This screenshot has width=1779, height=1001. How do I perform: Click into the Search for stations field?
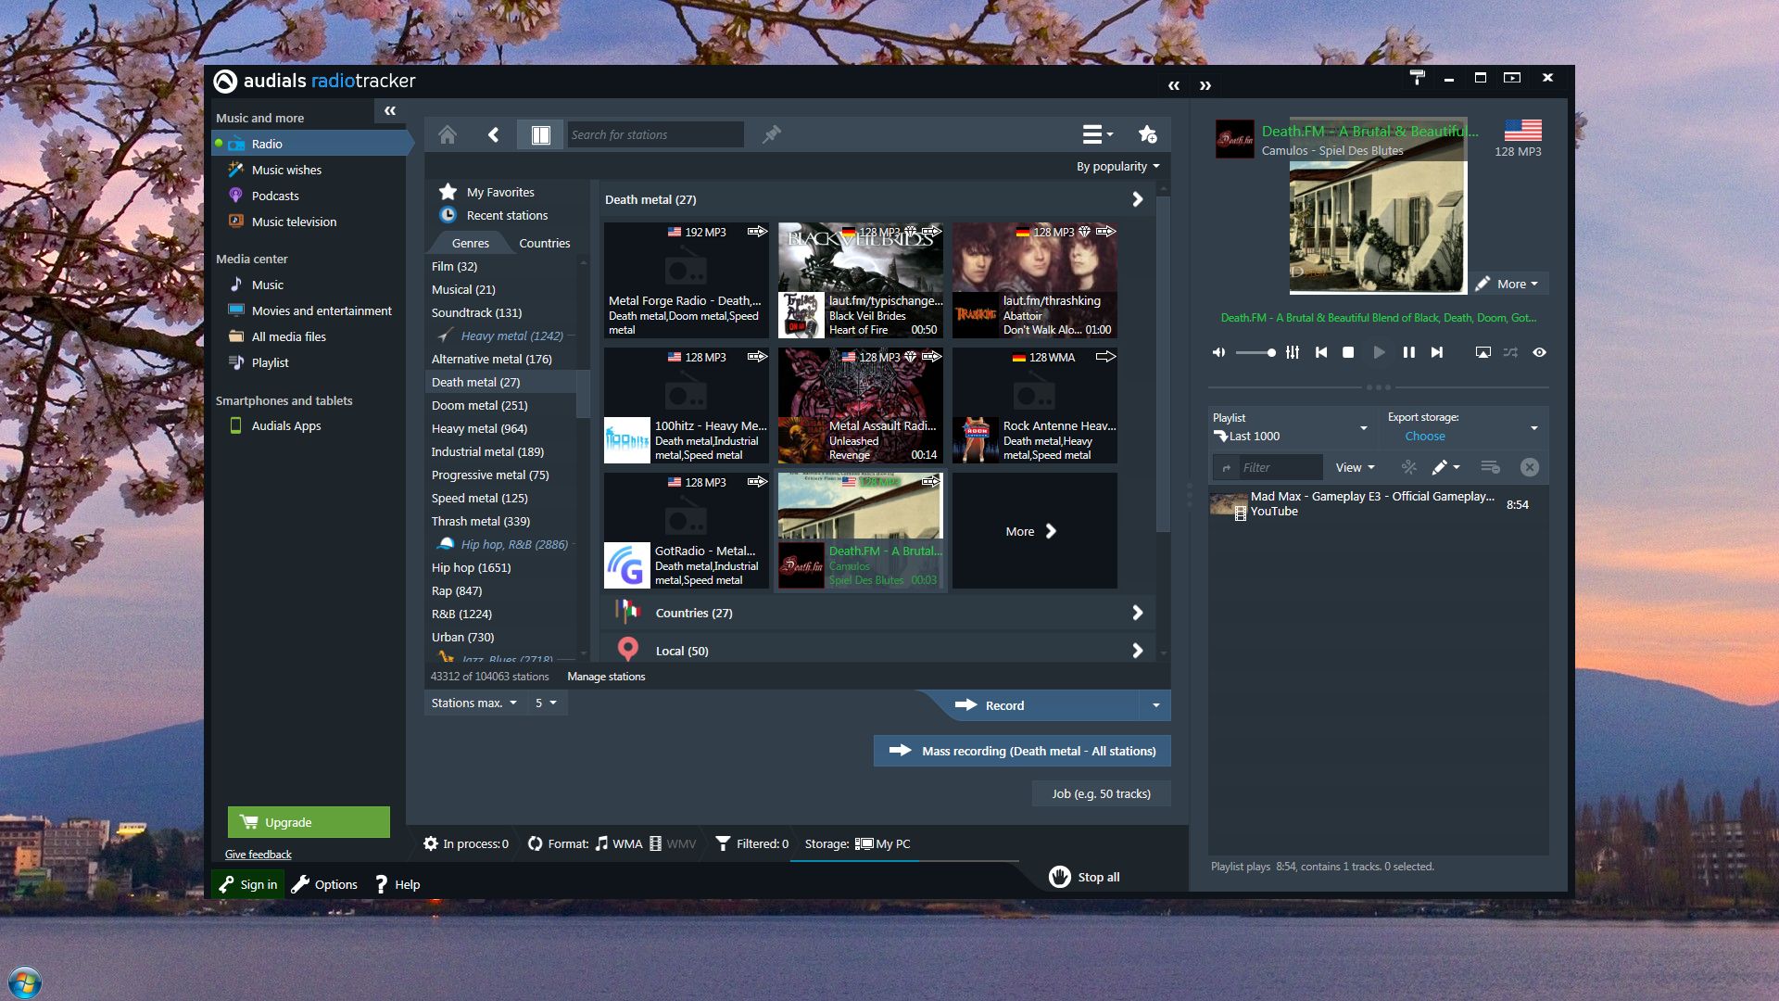654,135
